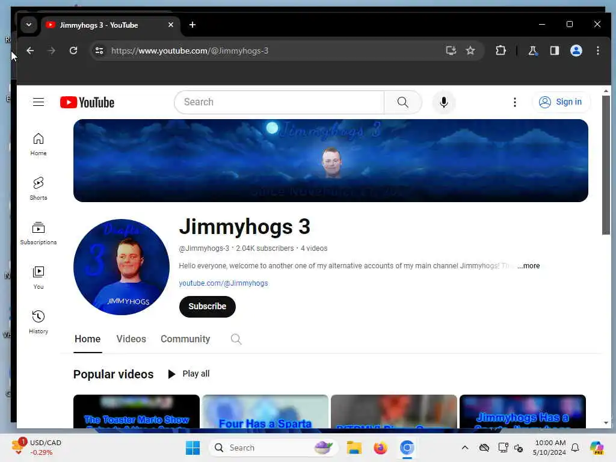616x462 pixels.
Task: Open The Toaster Mario Show video thumbnail
Action: coord(137,411)
